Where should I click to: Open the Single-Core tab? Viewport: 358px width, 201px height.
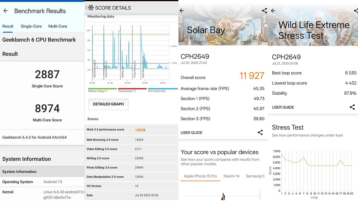coord(31,26)
